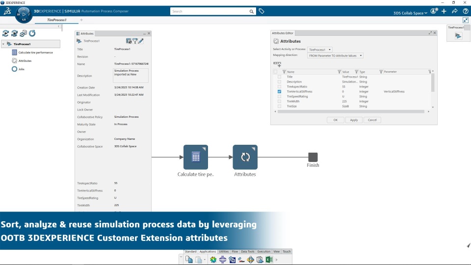Collapse the left tree panel arrow
The width and height of the screenshot is (471, 265).
58,26
